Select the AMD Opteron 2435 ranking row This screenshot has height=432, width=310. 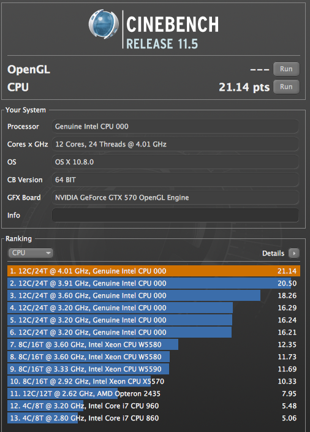point(154,393)
